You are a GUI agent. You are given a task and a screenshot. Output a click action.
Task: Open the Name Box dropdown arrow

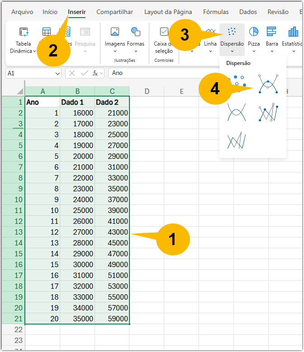coord(57,73)
